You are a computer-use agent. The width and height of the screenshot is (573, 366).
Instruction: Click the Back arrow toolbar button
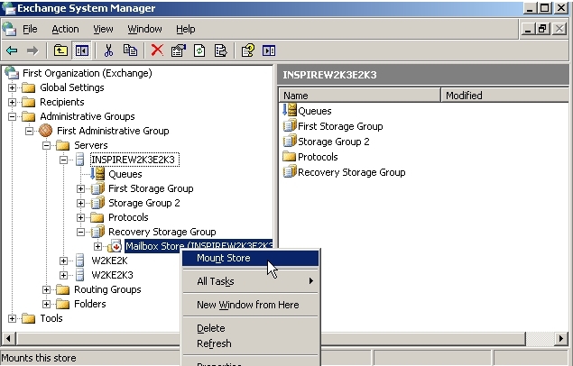click(x=12, y=50)
